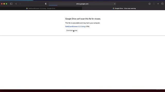Go back using the back arrow
The image size is (165, 92).
[x=16, y=4]
